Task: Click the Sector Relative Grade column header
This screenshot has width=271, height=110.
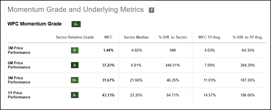Action: coord(75,37)
